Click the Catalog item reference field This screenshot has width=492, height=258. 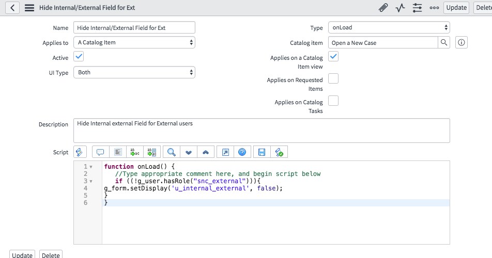pyautogui.click(x=383, y=42)
